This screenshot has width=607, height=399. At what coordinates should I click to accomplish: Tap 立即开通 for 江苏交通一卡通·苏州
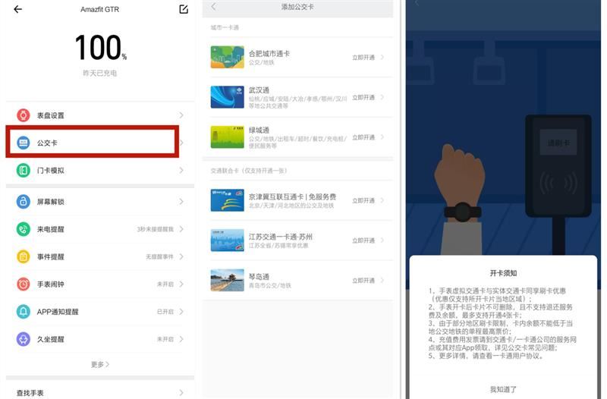[363, 240]
